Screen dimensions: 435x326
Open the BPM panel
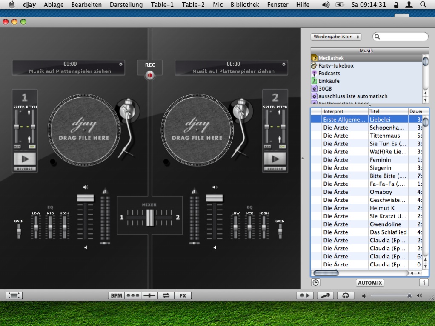pyautogui.click(x=116, y=295)
